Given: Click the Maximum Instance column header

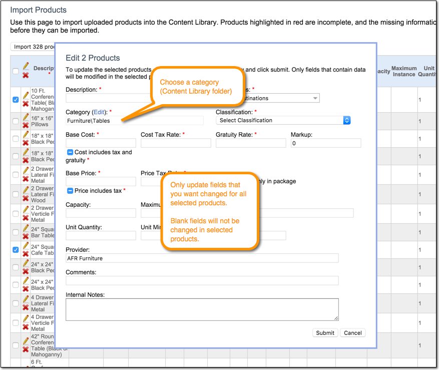Looking at the screenshot, I should pyautogui.click(x=404, y=71).
